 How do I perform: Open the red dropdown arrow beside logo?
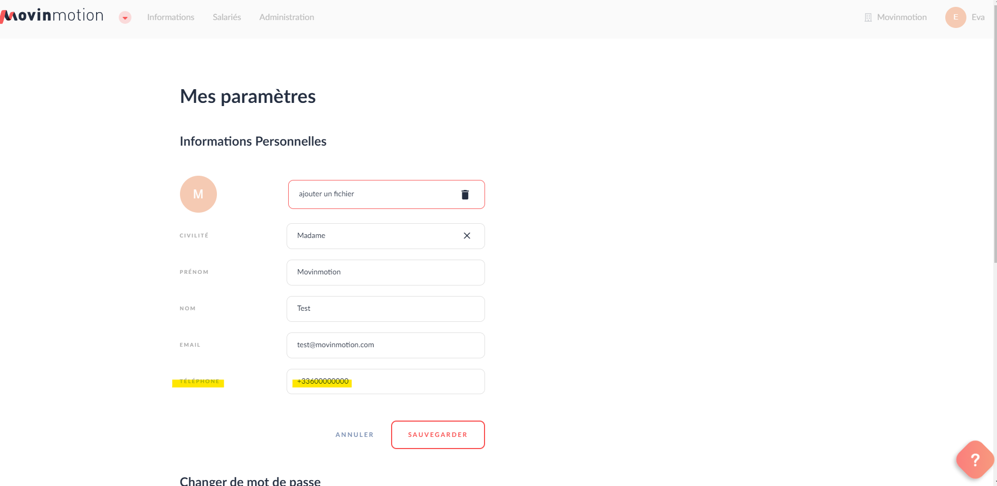[x=125, y=18]
